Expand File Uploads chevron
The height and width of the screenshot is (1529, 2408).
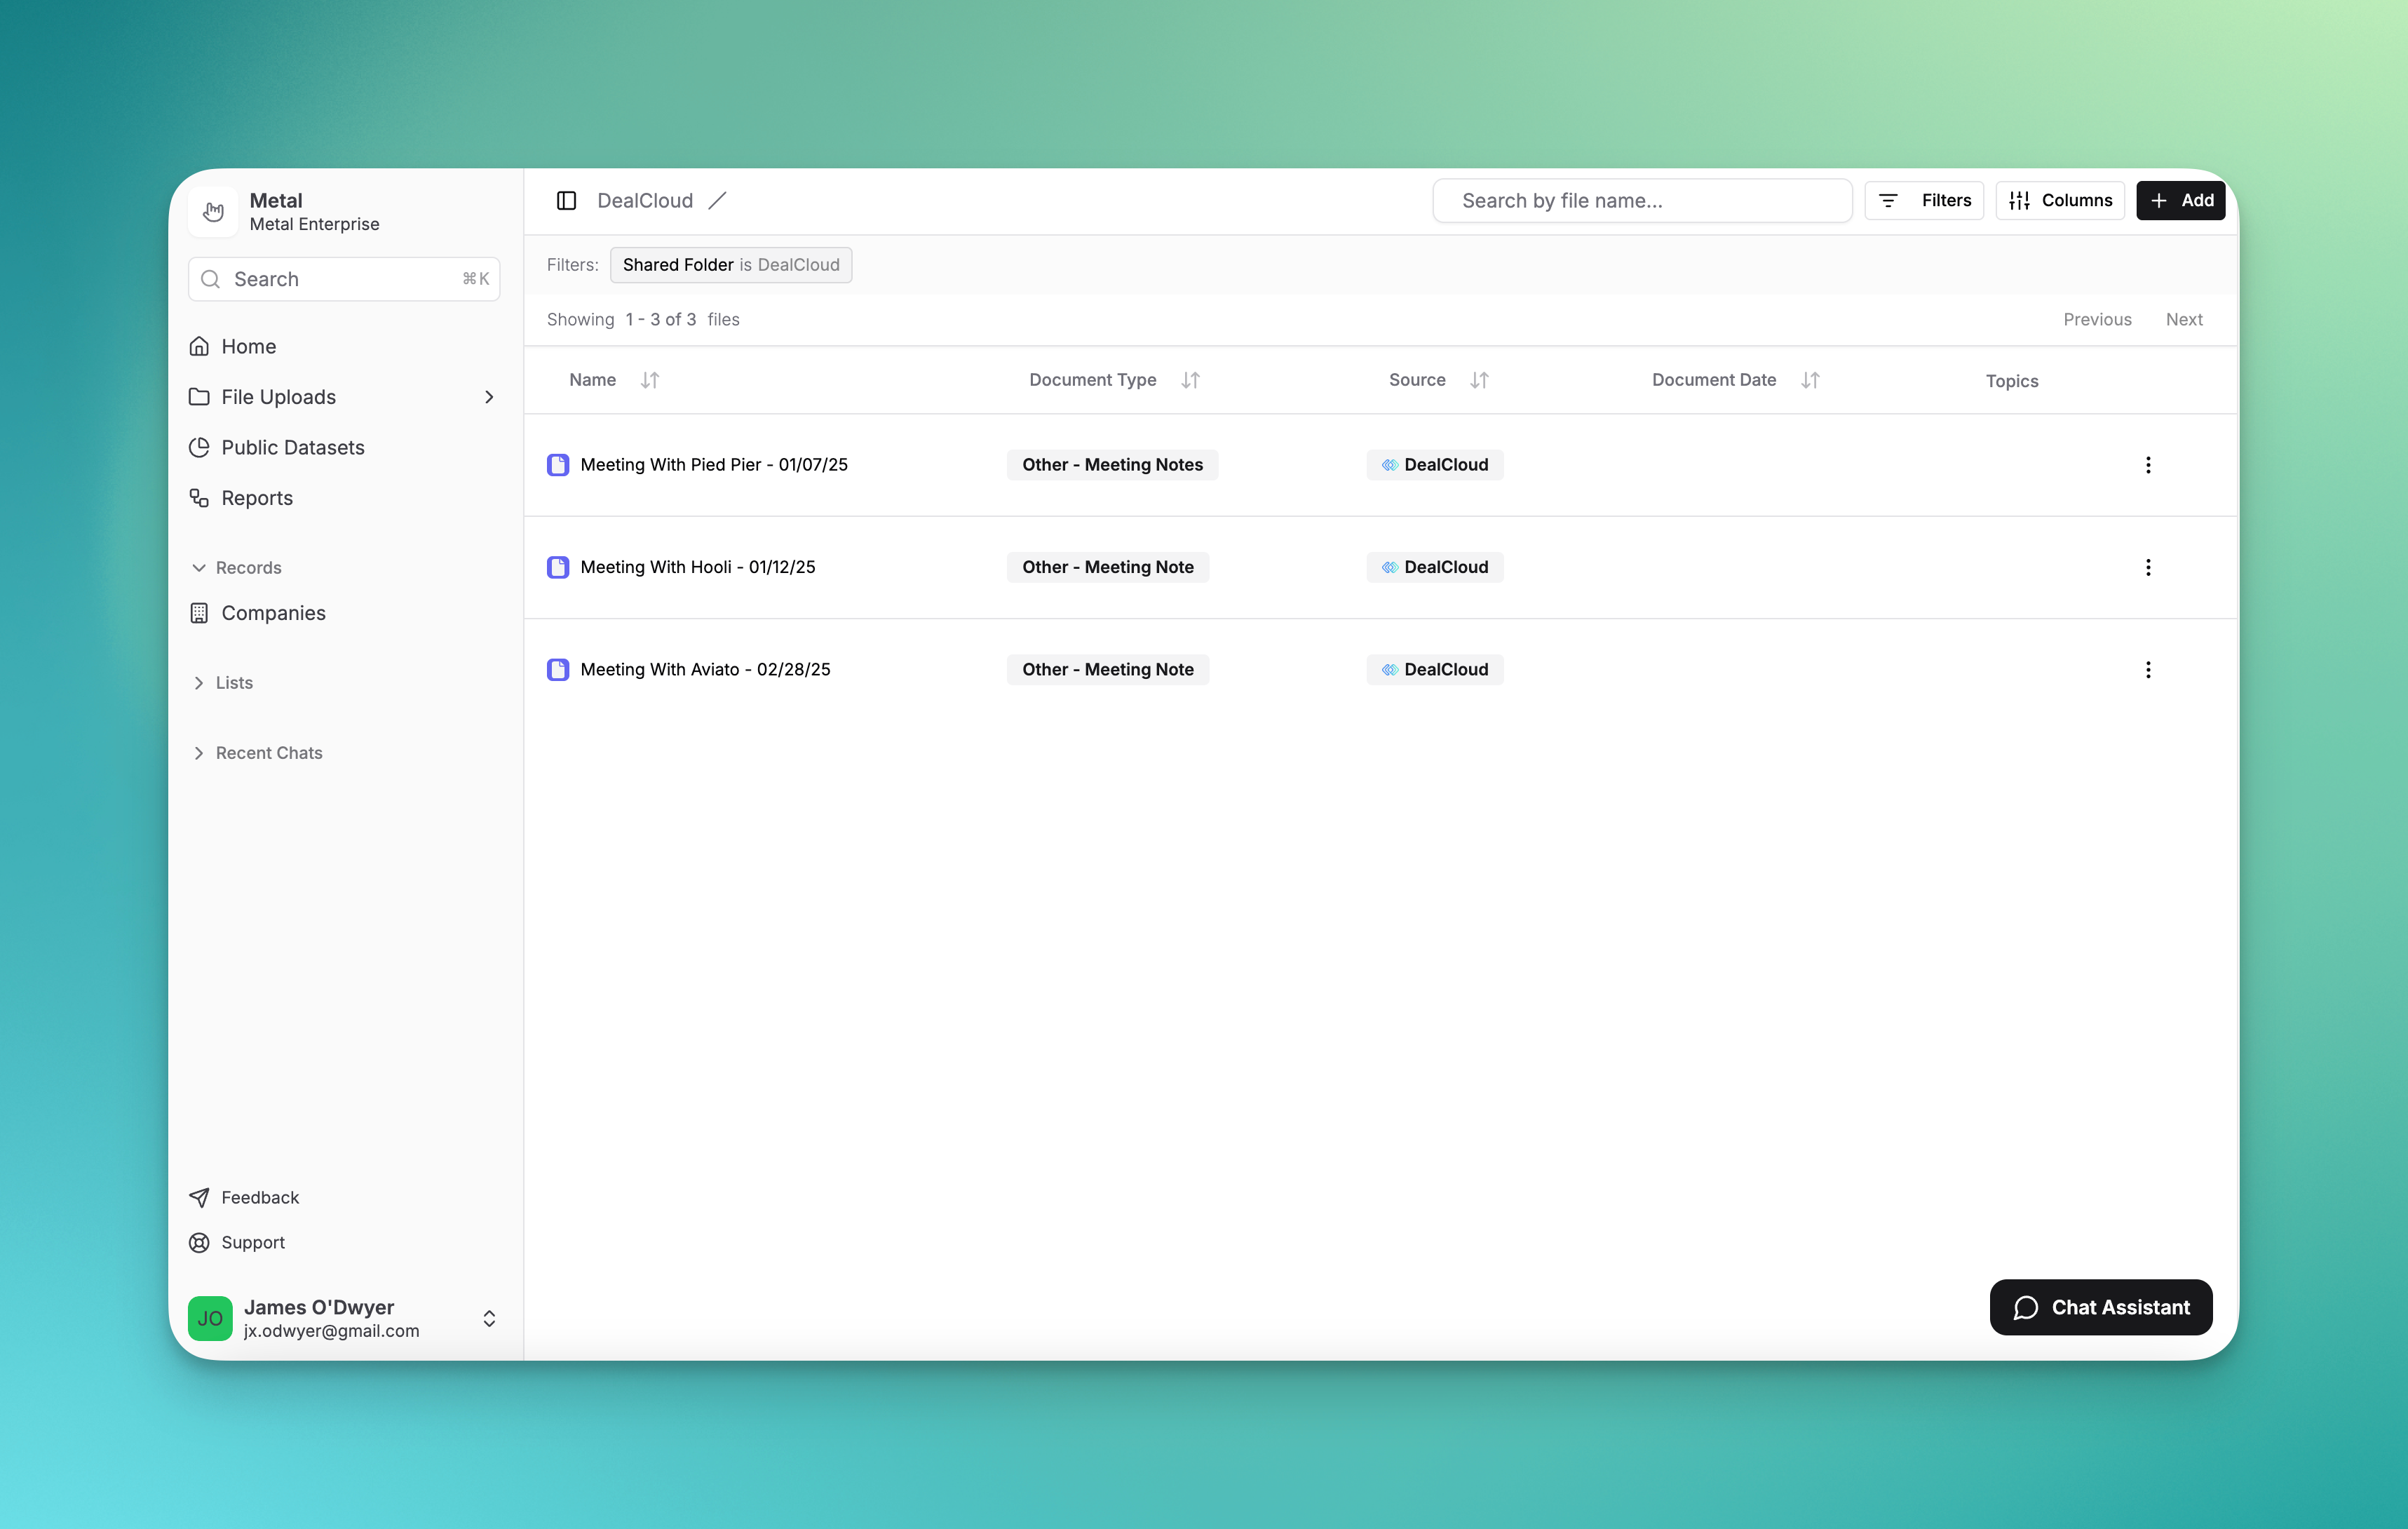489,397
